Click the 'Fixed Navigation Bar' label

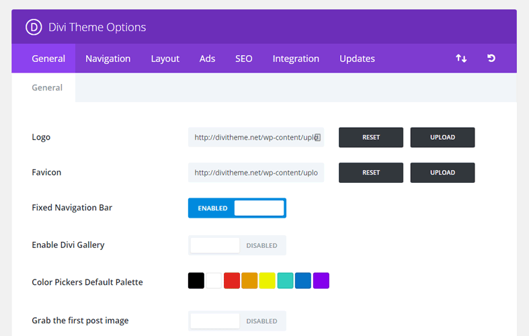click(x=72, y=208)
